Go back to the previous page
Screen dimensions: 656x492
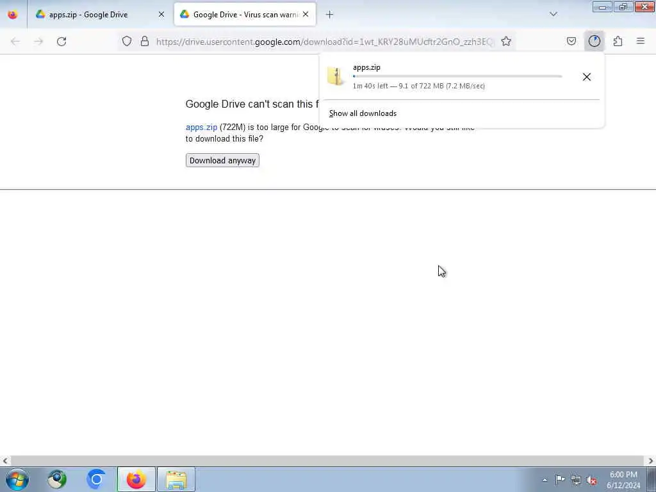coord(15,42)
